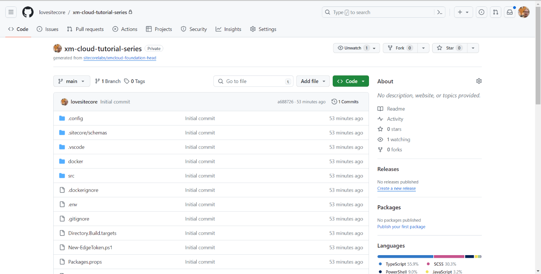Switch to the Actions tab
The height and width of the screenshot is (274, 541).
[x=125, y=29]
